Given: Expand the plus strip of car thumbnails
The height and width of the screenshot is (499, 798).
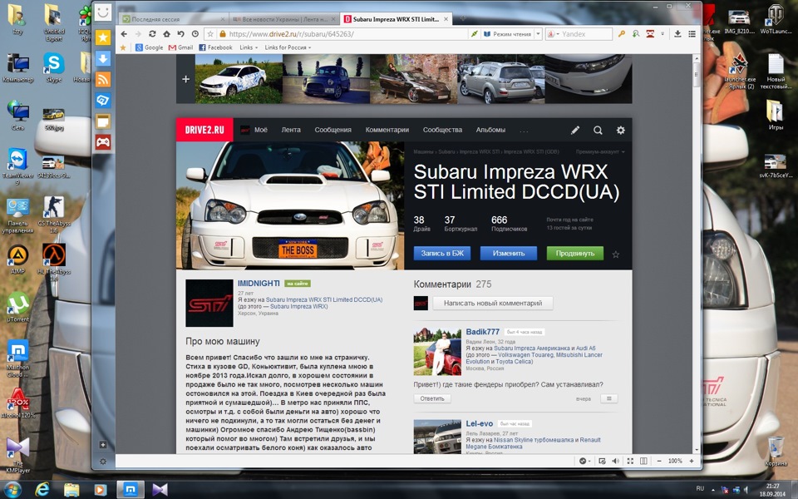Looking at the screenshot, I should [185, 79].
